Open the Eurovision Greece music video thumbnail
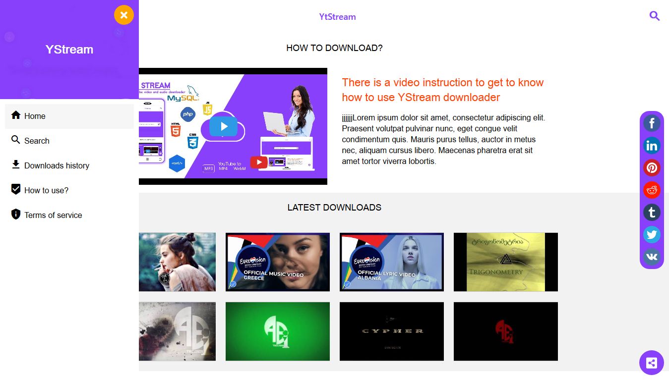The width and height of the screenshot is (669, 380). tap(278, 262)
